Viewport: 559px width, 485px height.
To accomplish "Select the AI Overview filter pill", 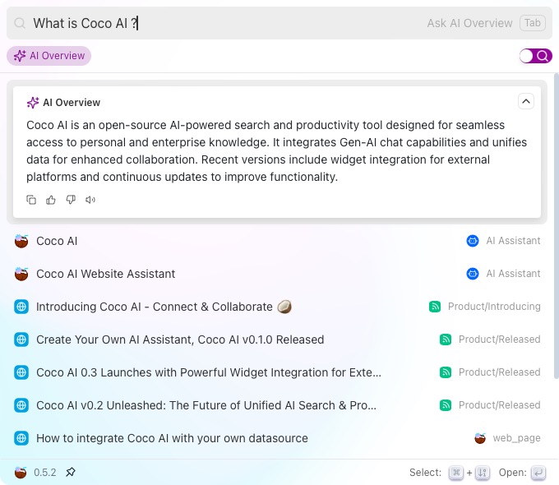I will click(49, 56).
